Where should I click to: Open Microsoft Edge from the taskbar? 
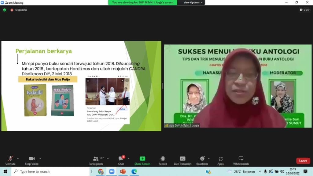click(x=134, y=171)
